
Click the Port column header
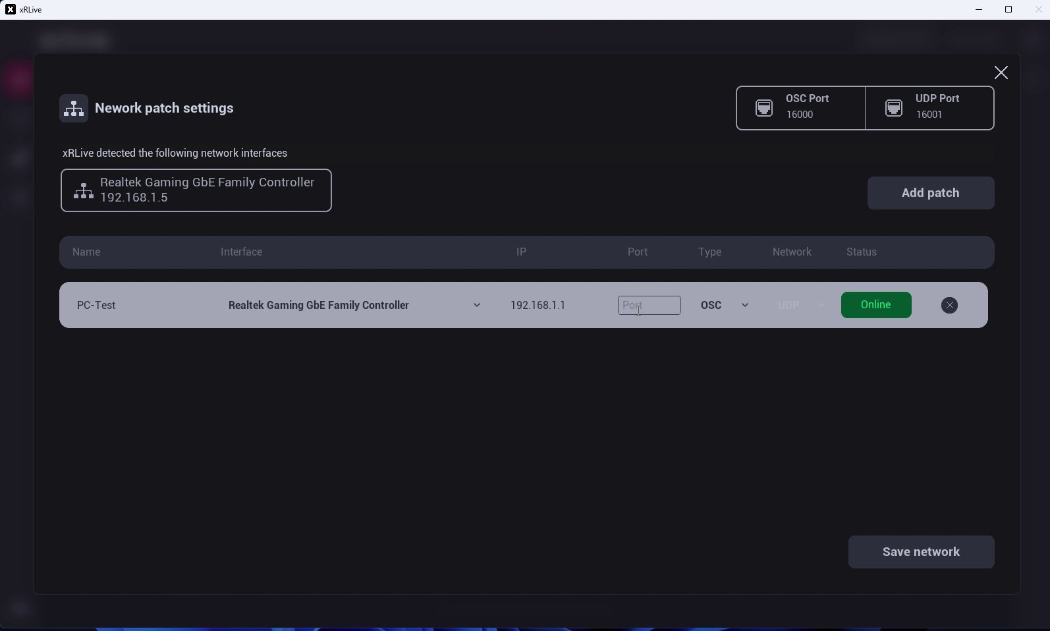point(637,252)
